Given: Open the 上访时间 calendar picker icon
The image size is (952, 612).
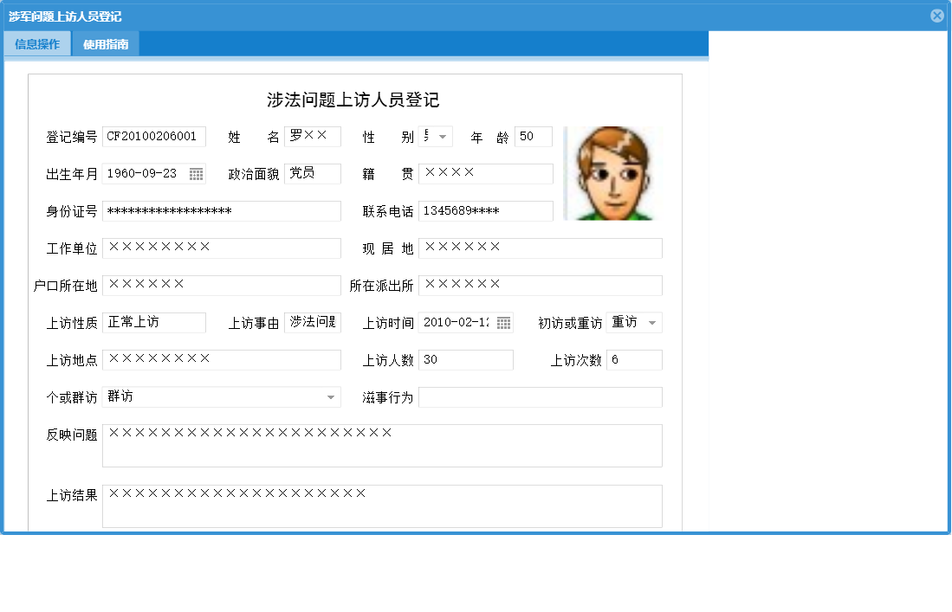Looking at the screenshot, I should coord(503,322).
